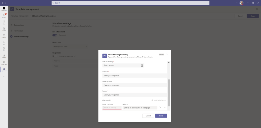Open the Activity feed in sidebar
This screenshot has height=128, width=261.
pos(4,16)
